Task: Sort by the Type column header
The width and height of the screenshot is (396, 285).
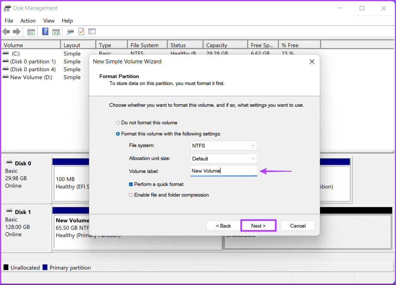Action: point(111,45)
